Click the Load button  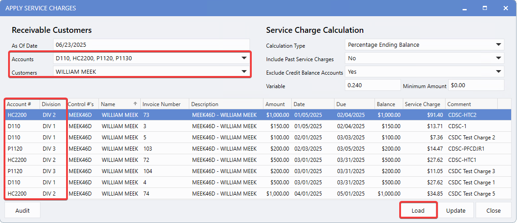coord(418,210)
